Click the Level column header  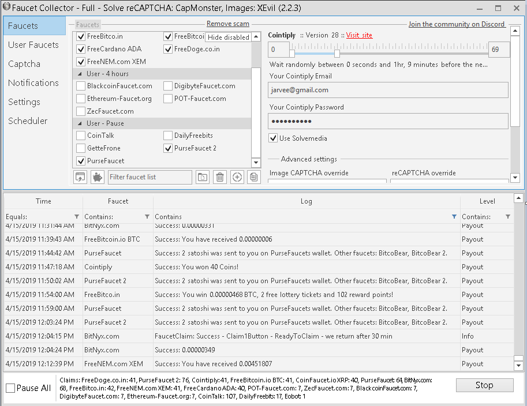(x=487, y=201)
